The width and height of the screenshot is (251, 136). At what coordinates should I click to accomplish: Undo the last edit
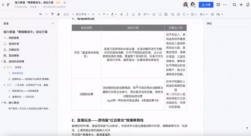41,14
